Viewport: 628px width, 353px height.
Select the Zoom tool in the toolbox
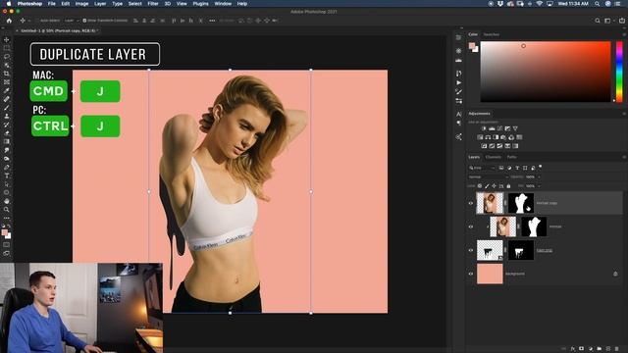coord(7,209)
